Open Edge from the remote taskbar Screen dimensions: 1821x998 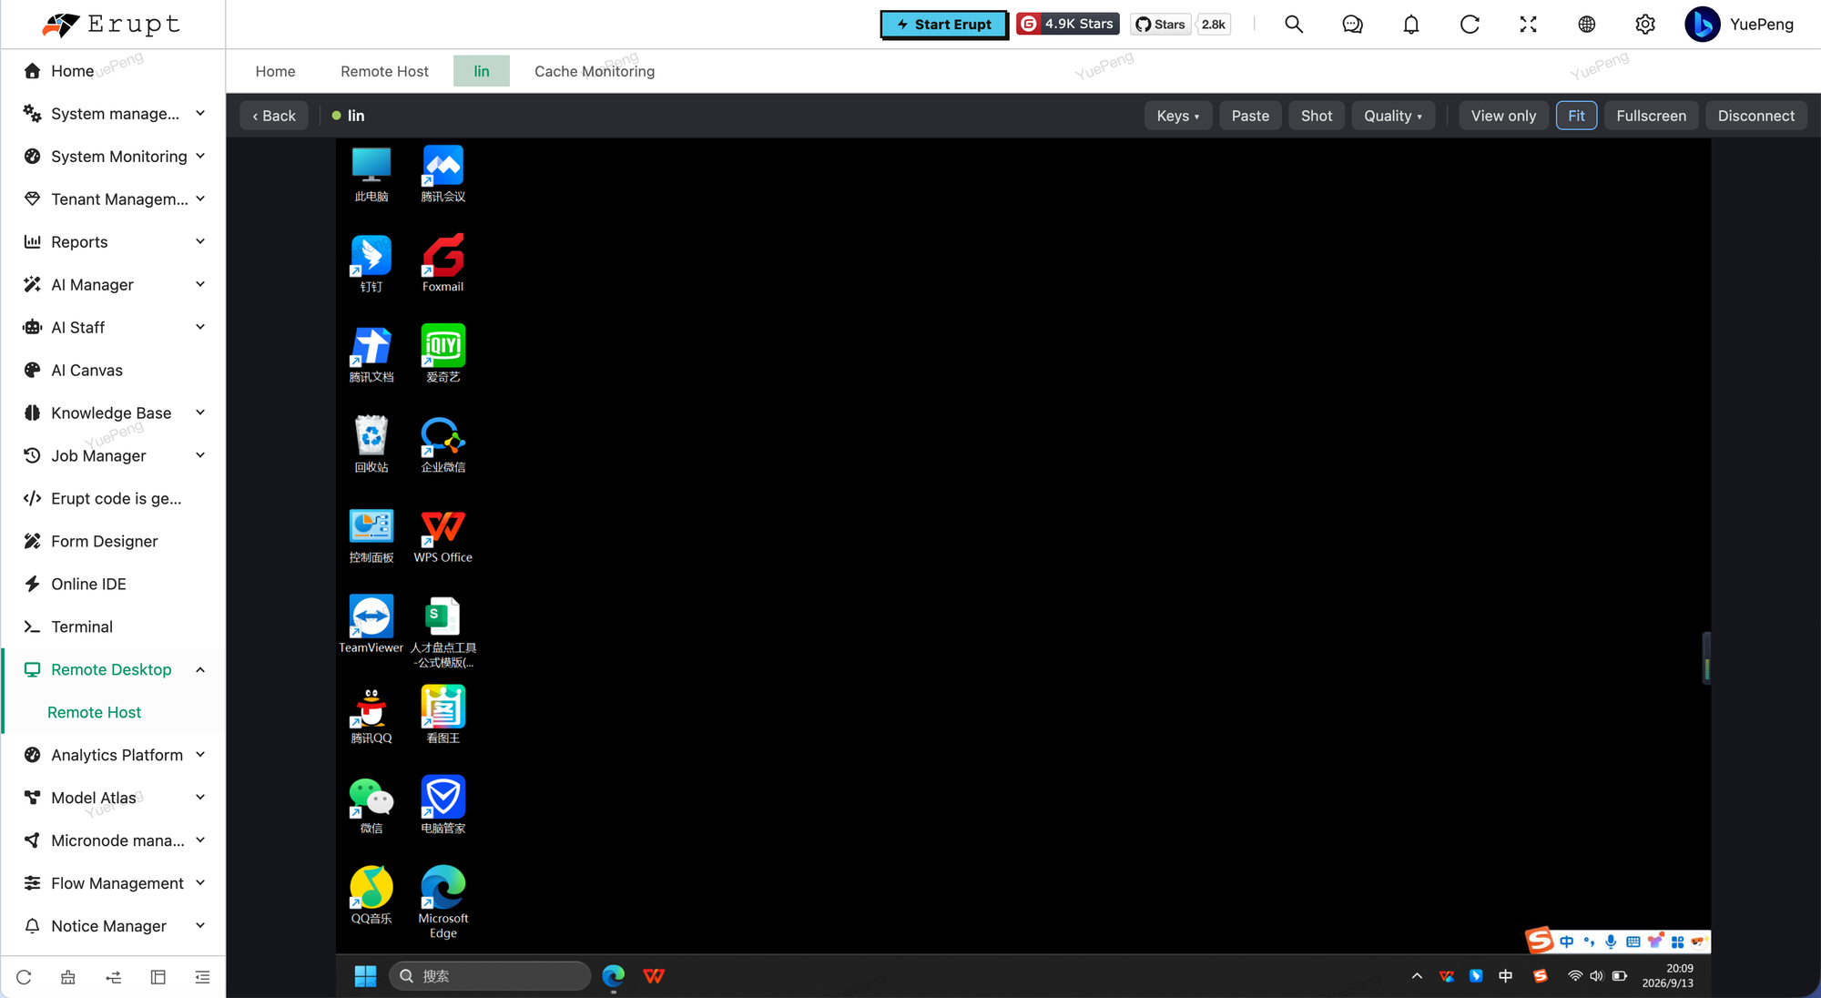coord(614,976)
